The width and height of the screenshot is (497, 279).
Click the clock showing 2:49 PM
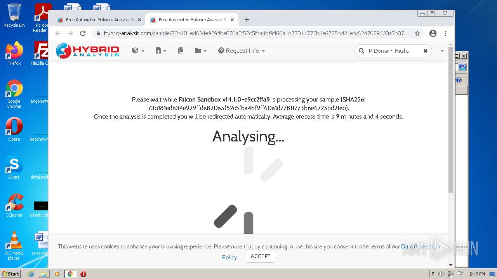point(477,274)
